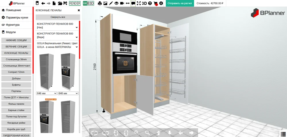287x137 pixels.
Task: Click the video camera icon
Action: point(122,3)
